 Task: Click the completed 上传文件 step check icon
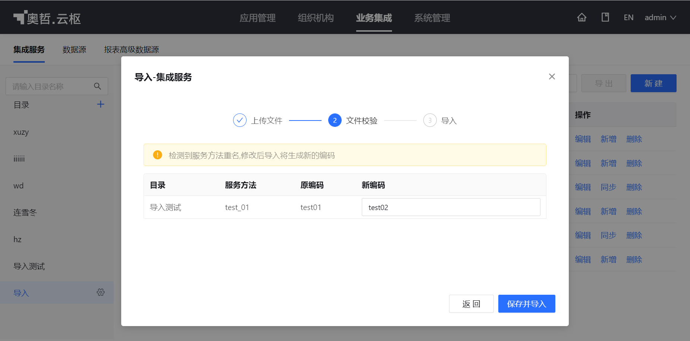click(x=240, y=120)
